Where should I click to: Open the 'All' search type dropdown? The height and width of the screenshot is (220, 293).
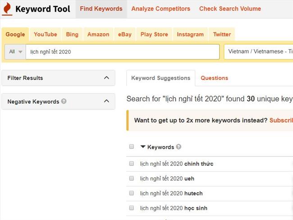pyautogui.click(x=15, y=52)
